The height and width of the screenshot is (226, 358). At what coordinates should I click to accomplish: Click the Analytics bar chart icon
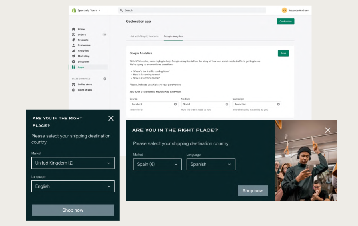pyautogui.click(x=73, y=51)
